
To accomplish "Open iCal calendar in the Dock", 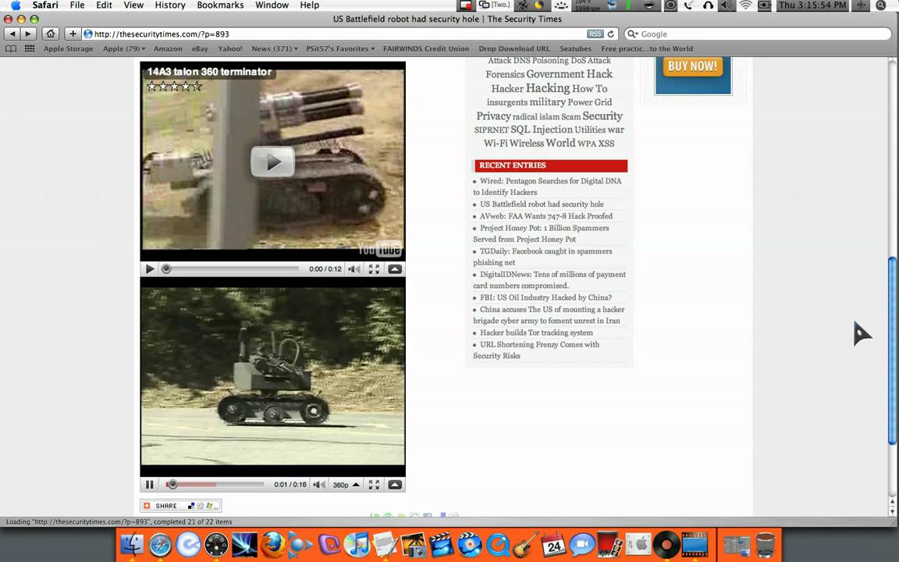I will [x=554, y=545].
